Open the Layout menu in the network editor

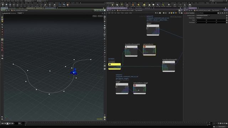pyautogui.click(x=126, y=13)
